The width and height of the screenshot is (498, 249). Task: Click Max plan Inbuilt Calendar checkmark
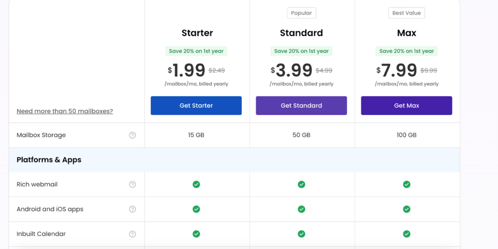click(x=407, y=234)
